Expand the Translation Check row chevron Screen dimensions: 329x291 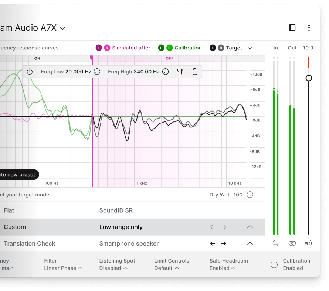[x=250, y=243]
